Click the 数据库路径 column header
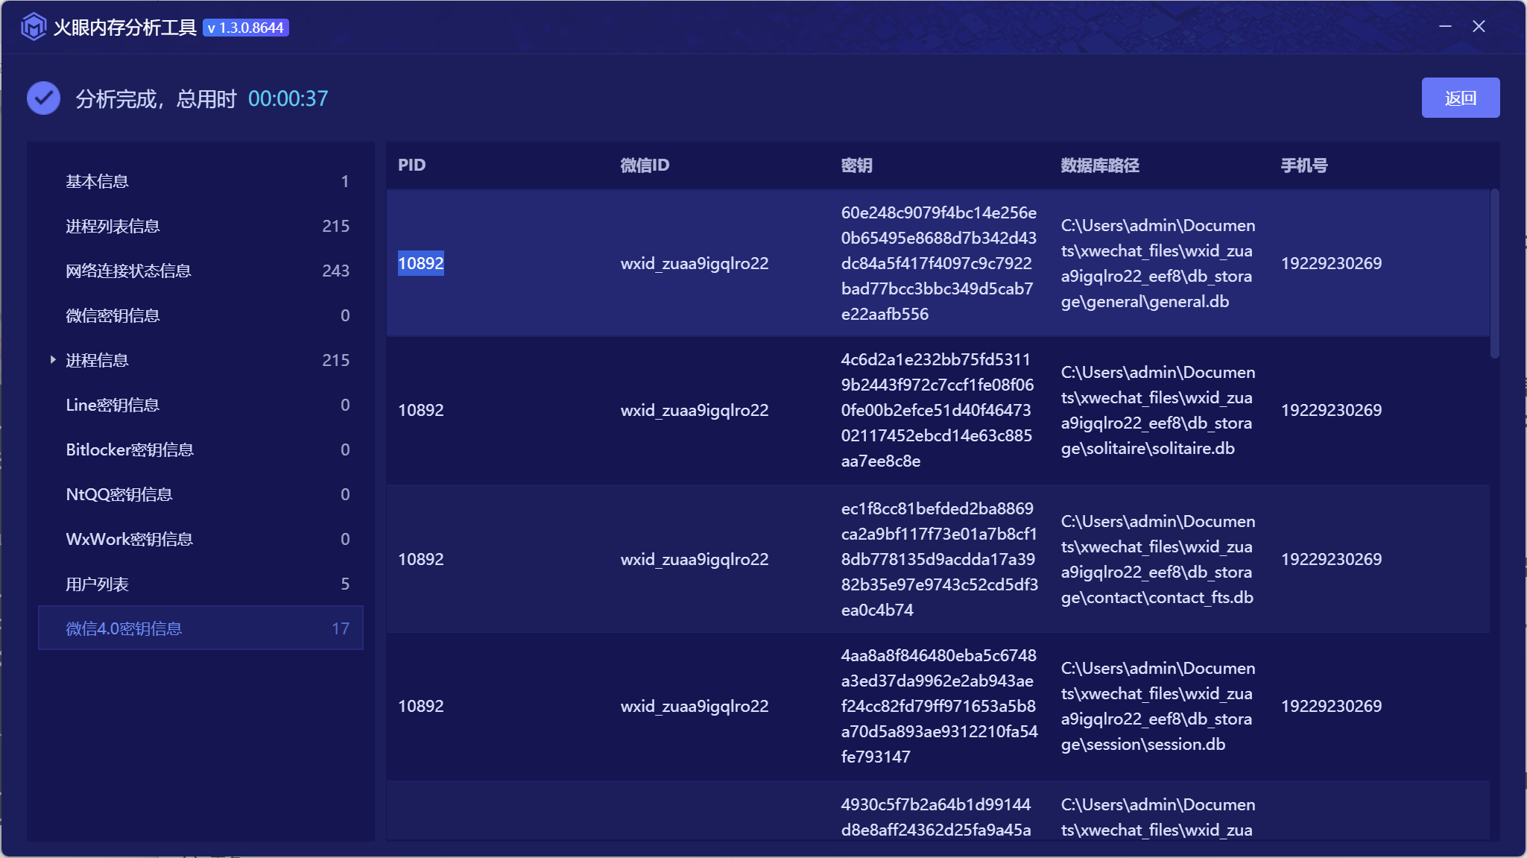Image resolution: width=1527 pixels, height=858 pixels. pyautogui.click(x=1100, y=165)
